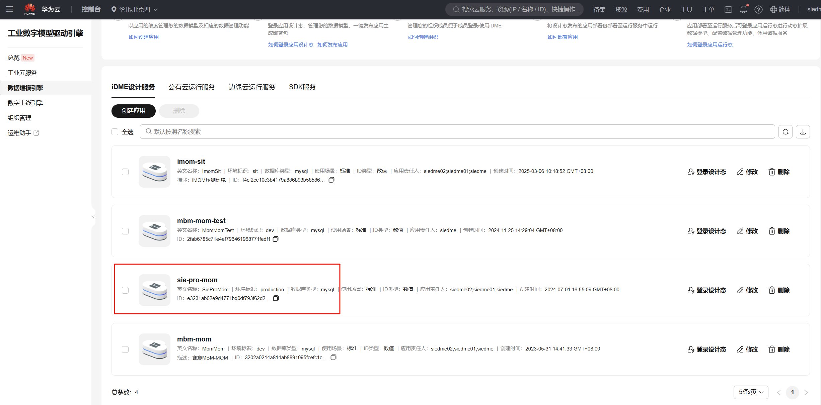Image resolution: width=821 pixels, height=405 pixels.
Task: Open the 数字主线引擎 sidebar menu item
Action: 25,103
